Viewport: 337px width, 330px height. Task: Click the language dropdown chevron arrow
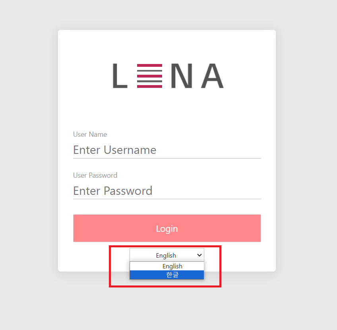point(199,255)
